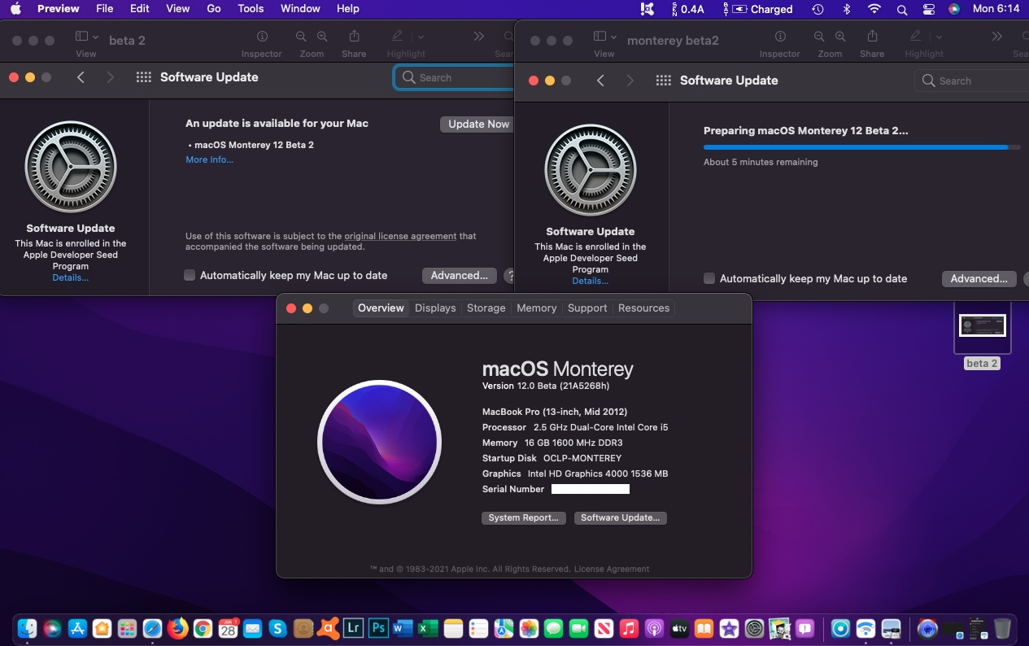Open Firefox from the Dock
The width and height of the screenshot is (1029, 646).
177,628
